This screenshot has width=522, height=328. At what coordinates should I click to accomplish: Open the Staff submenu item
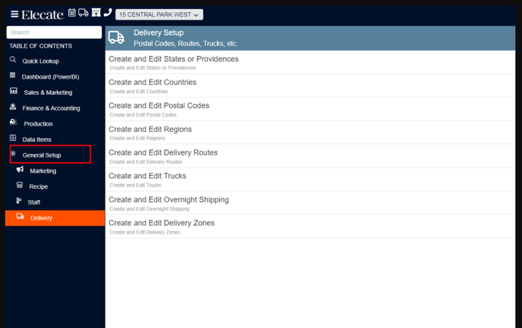pos(33,202)
